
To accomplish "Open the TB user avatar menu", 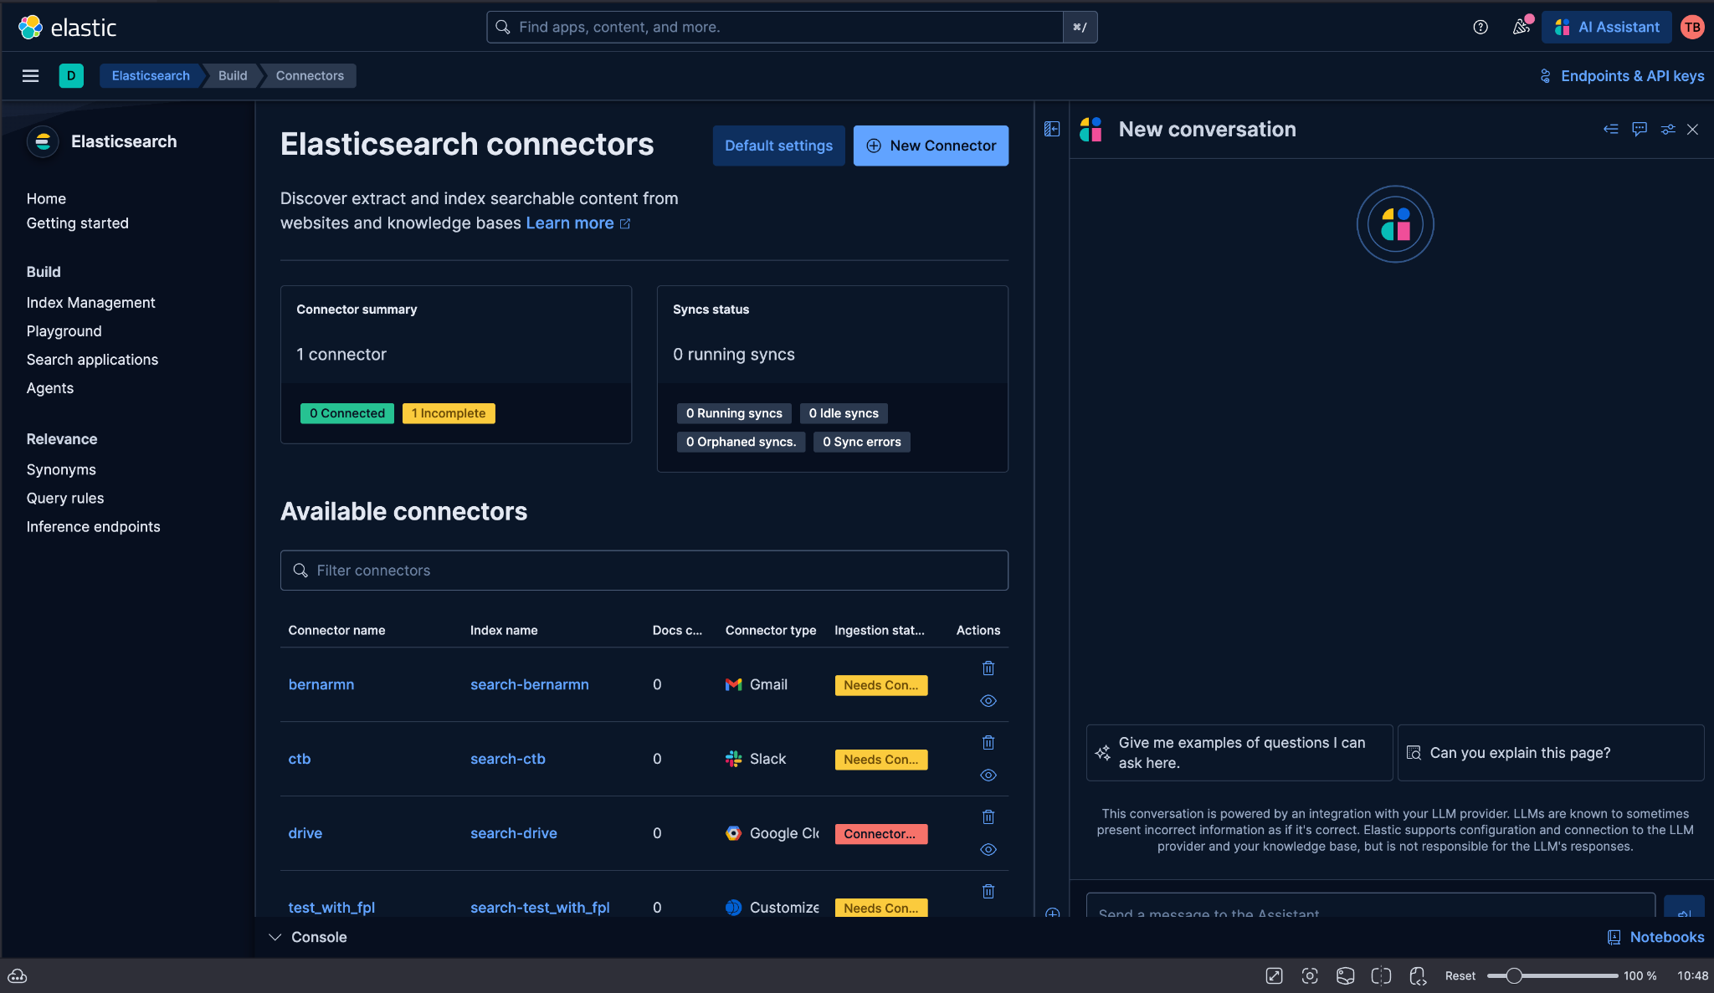I will pyautogui.click(x=1692, y=27).
